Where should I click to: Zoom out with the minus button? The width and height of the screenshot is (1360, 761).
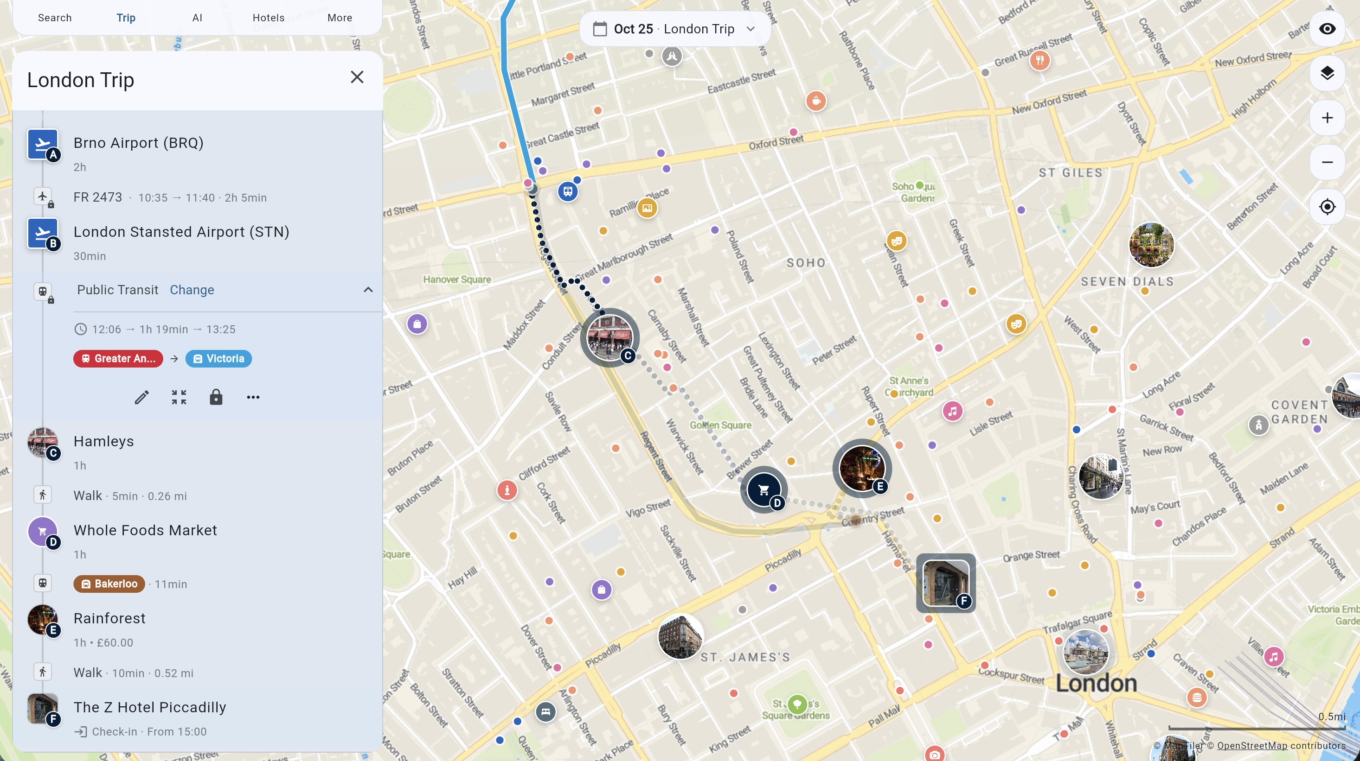point(1327,162)
